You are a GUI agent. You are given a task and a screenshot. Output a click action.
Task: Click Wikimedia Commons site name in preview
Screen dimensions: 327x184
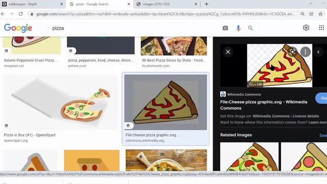click(x=244, y=95)
